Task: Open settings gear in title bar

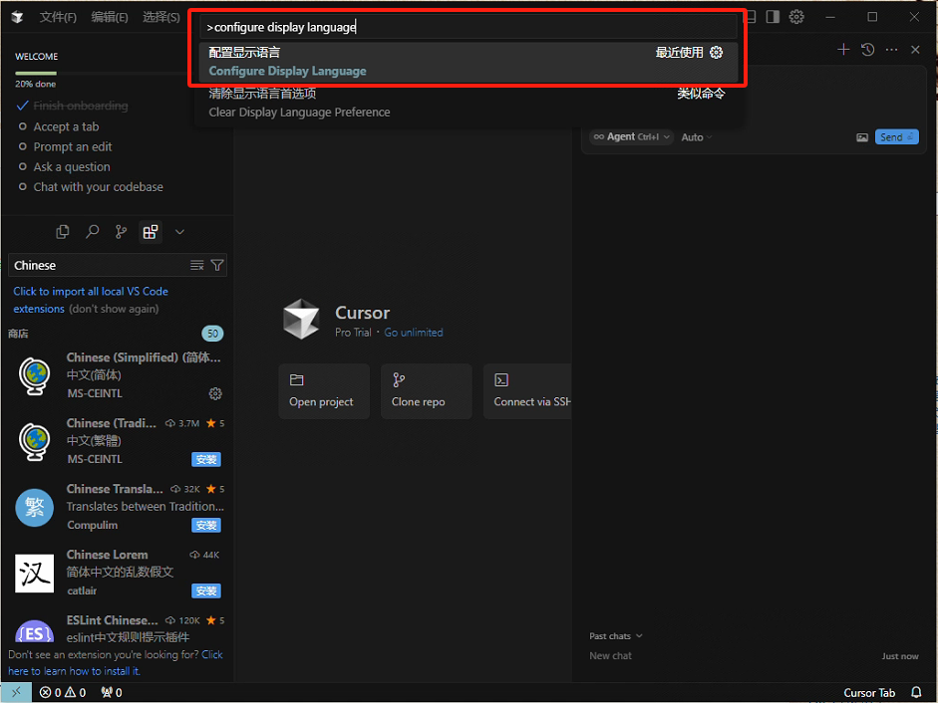Action: point(796,17)
